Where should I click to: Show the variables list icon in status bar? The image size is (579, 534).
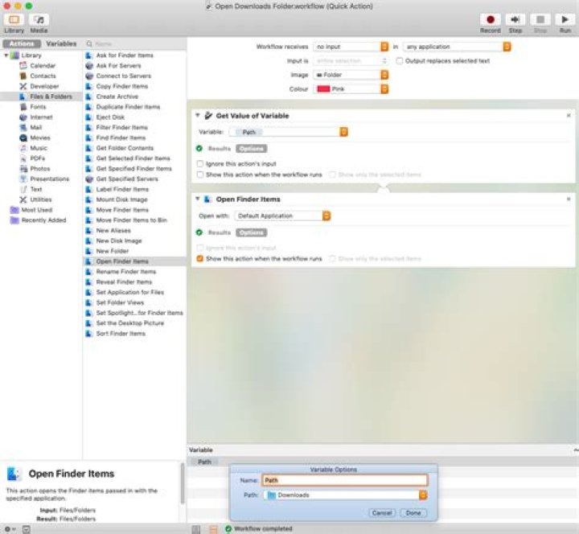(213, 529)
